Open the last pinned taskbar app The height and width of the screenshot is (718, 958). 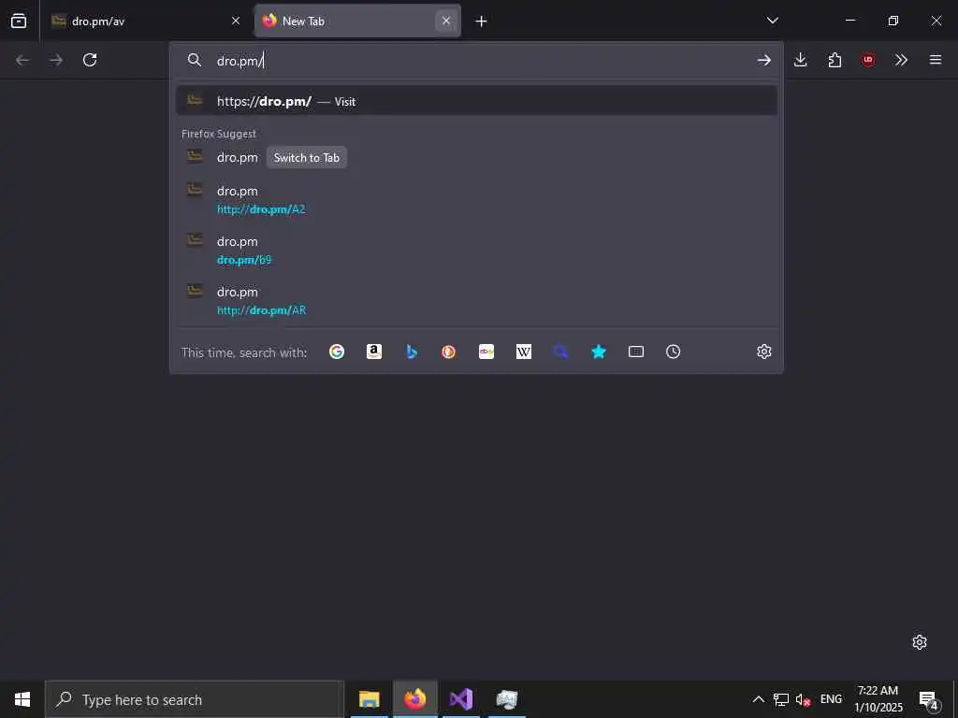[x=507, y=699]
